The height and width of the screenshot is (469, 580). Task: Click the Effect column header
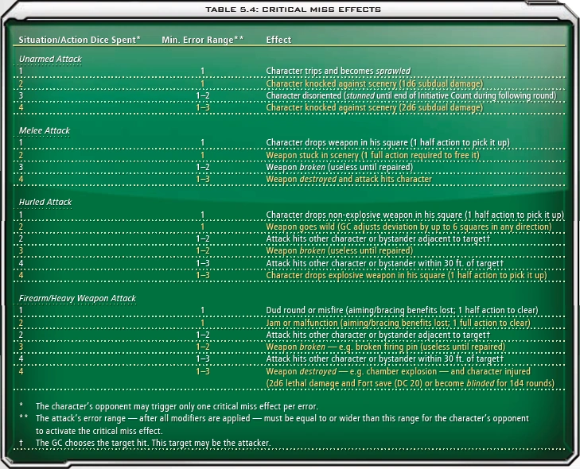click(x=278, y=40)
